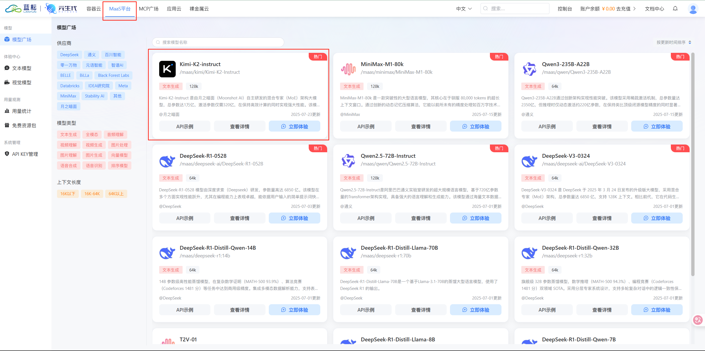Viewport: 705px width, 351px height.
Task: Click 立即体验 on Kimi-K2-instruct card
Action: click(294, 126)
